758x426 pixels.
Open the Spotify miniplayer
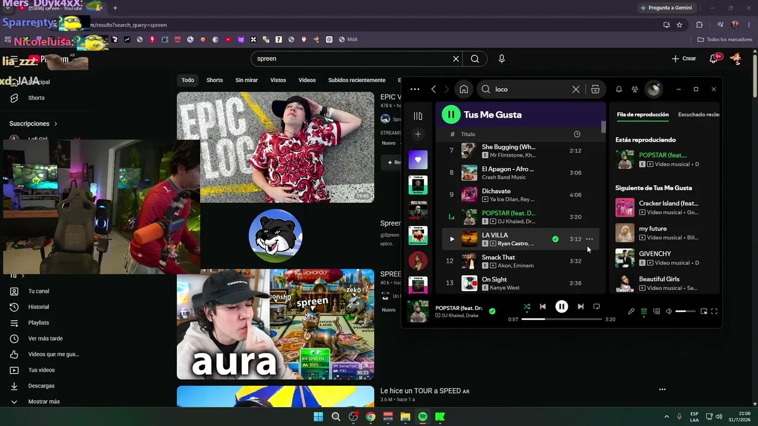[x=704, y=311]
